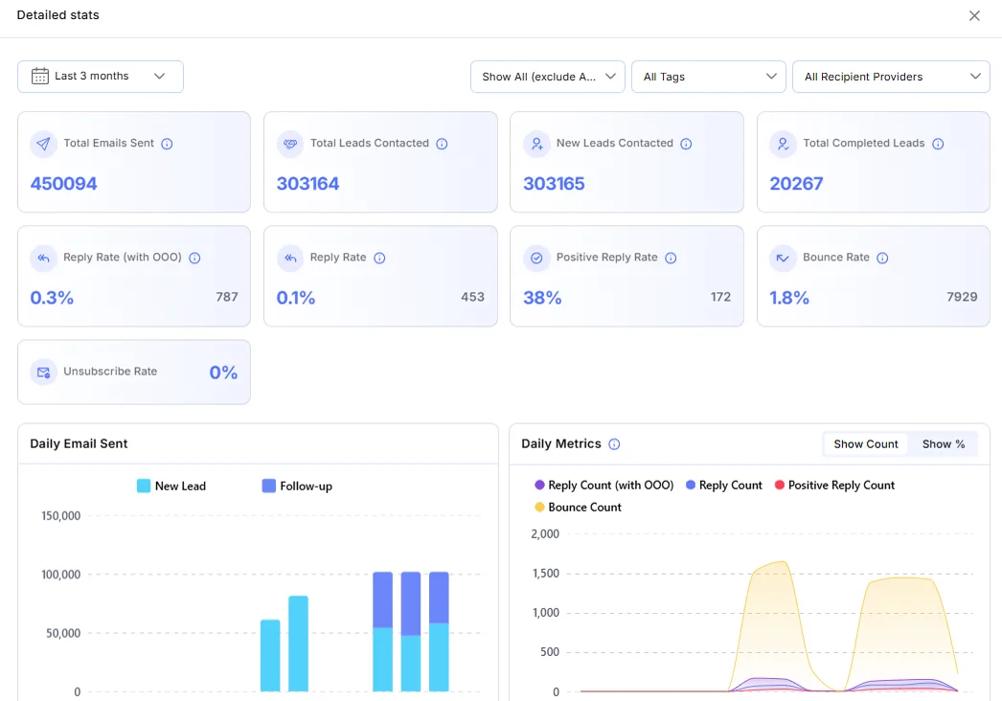1002x701 pixels.
Task: Click the 453 reply count number
Action: click(x=473, y=297)
